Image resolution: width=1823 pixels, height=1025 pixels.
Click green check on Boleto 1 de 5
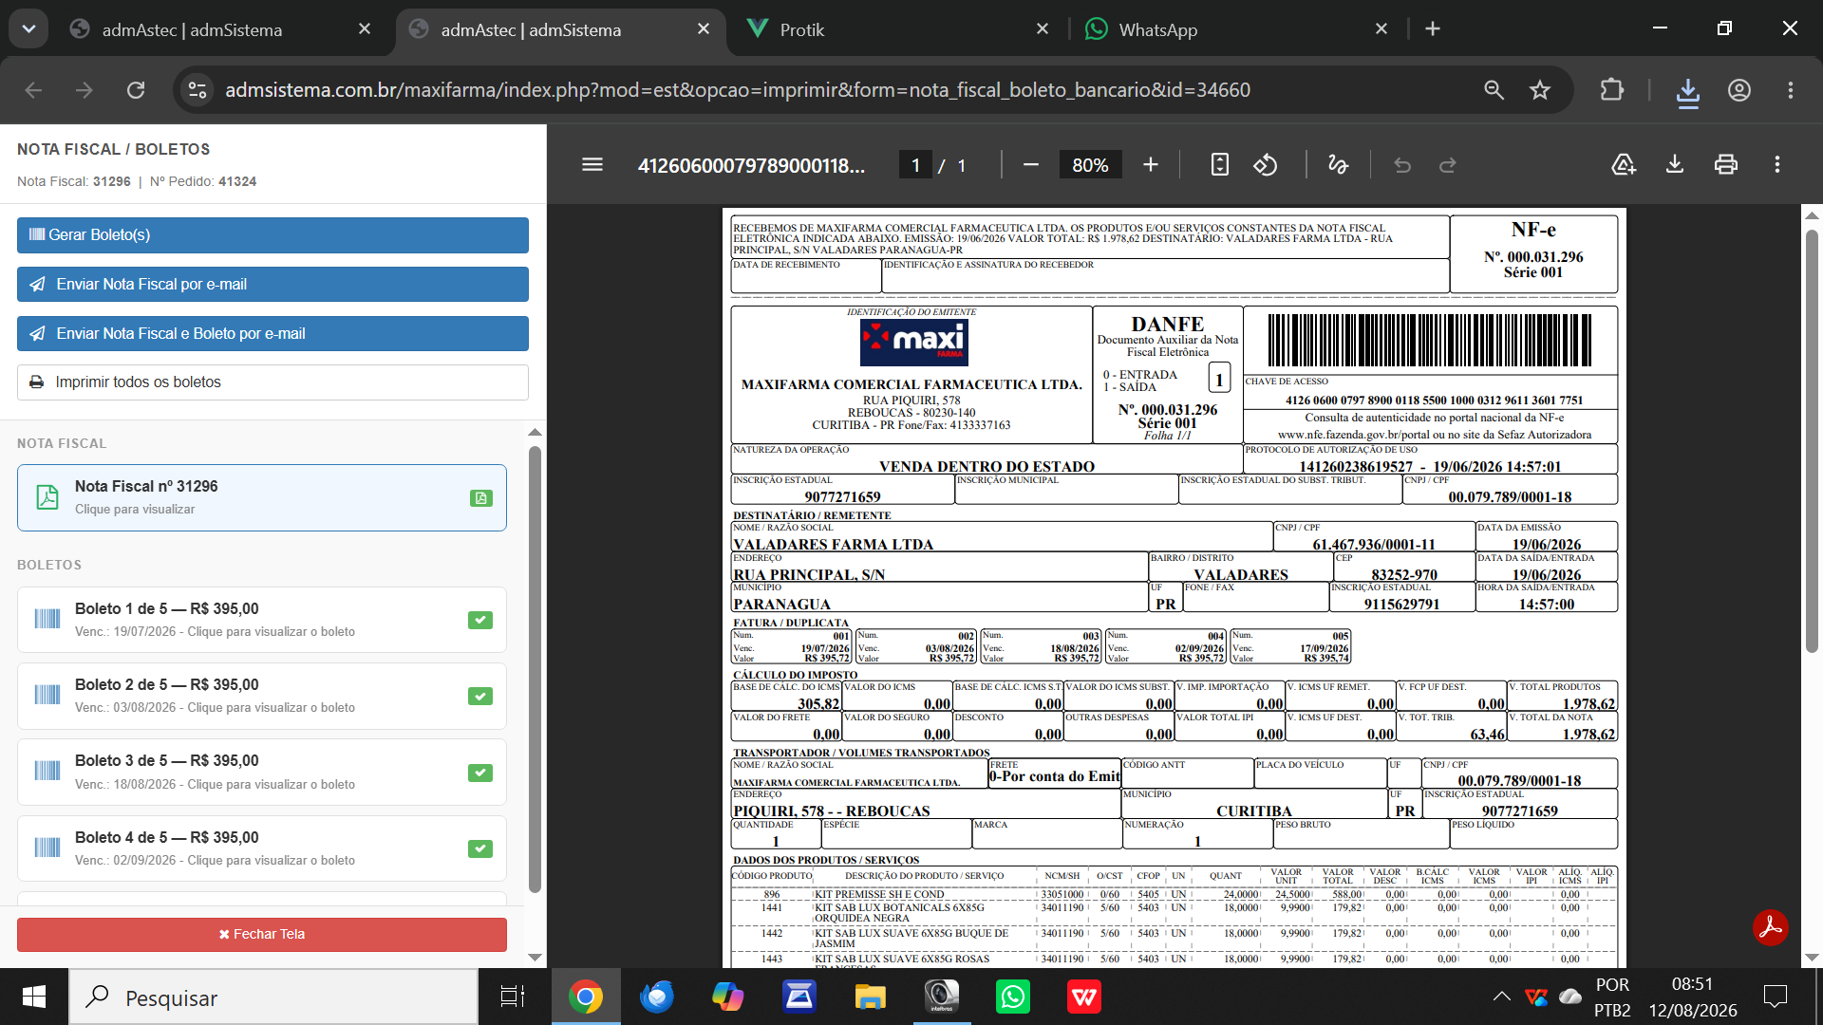(x=480, y=621)
